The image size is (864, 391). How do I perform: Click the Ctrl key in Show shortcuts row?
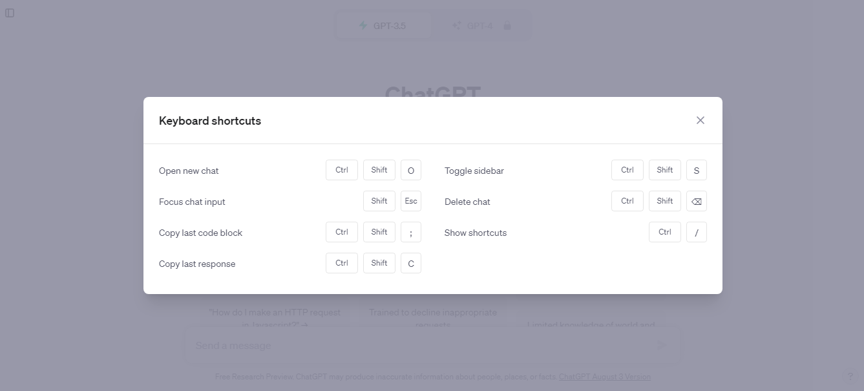[665, 232]
